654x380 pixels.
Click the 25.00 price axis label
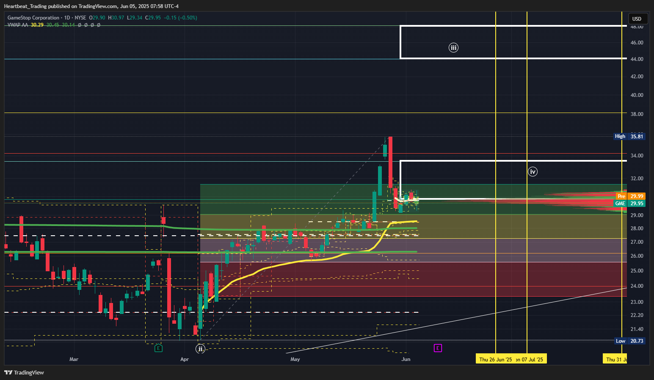click(637, 271)
